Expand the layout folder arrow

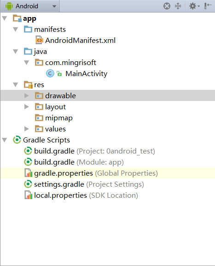coord(26,106)
